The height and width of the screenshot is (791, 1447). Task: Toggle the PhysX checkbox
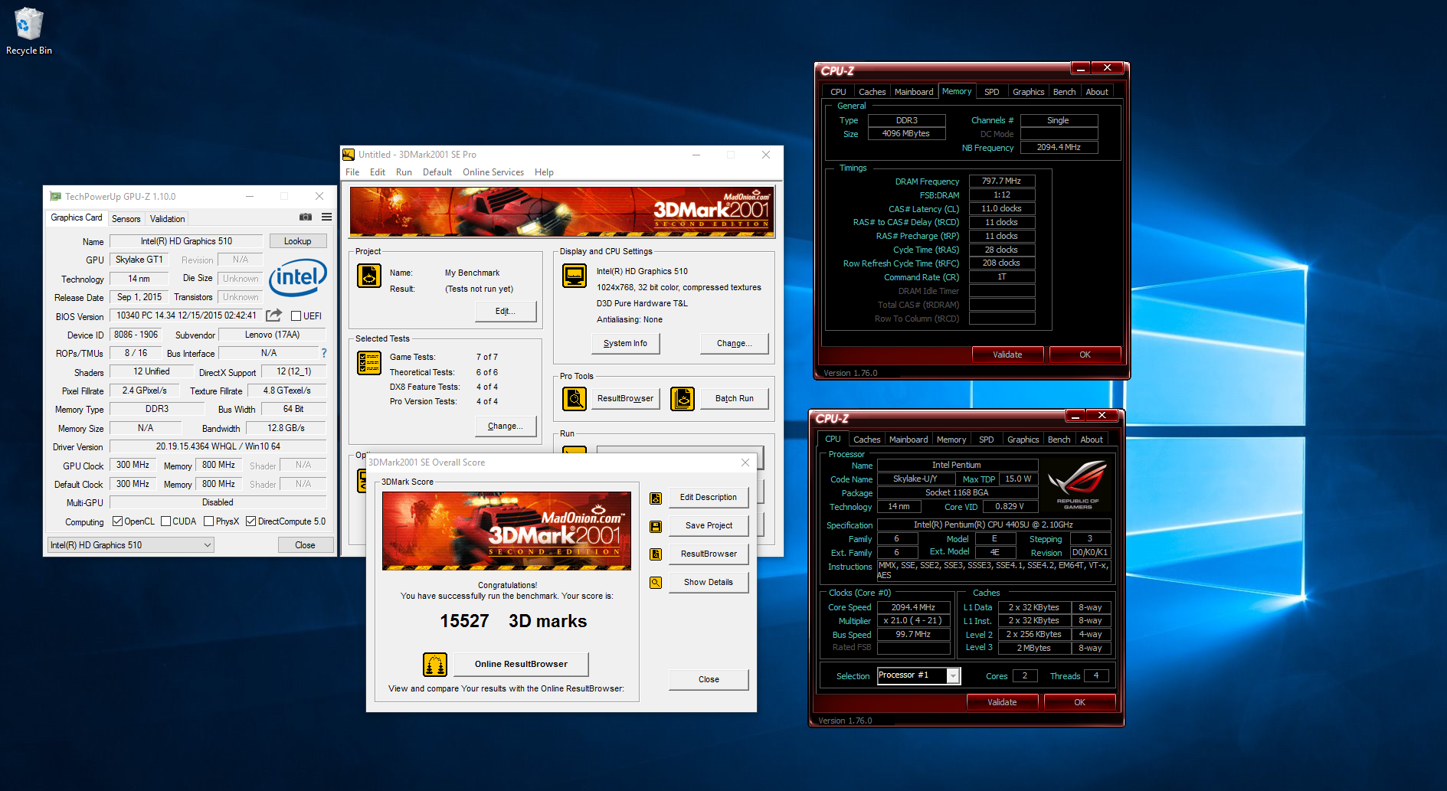[x=208, y=521]
